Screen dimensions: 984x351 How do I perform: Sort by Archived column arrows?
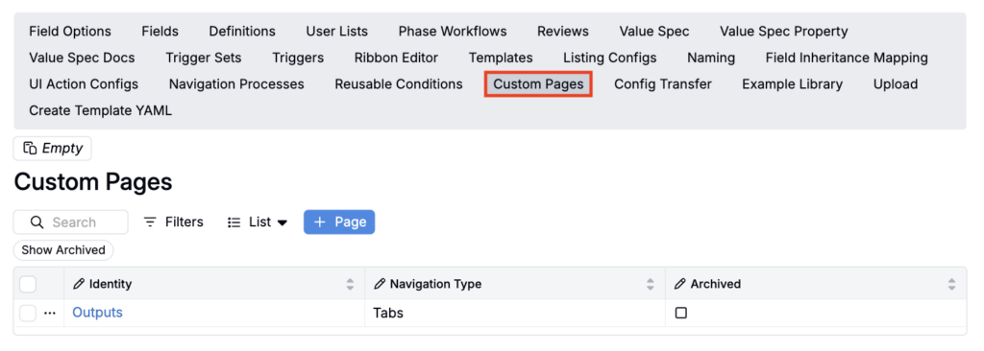tap(951, 285)
